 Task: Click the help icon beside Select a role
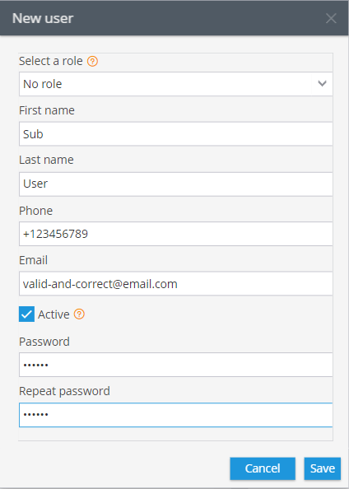click(92, 61)
